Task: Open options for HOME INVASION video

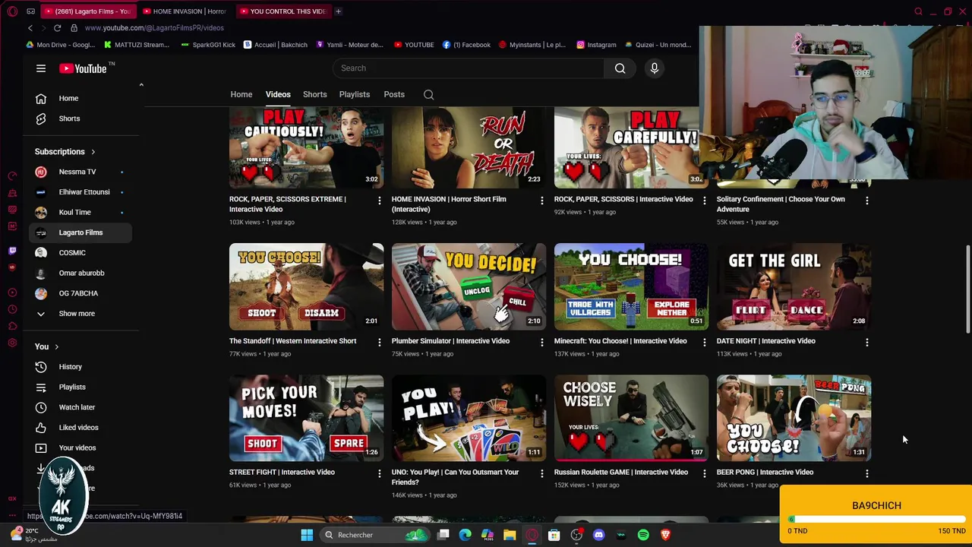Action: 541,201
